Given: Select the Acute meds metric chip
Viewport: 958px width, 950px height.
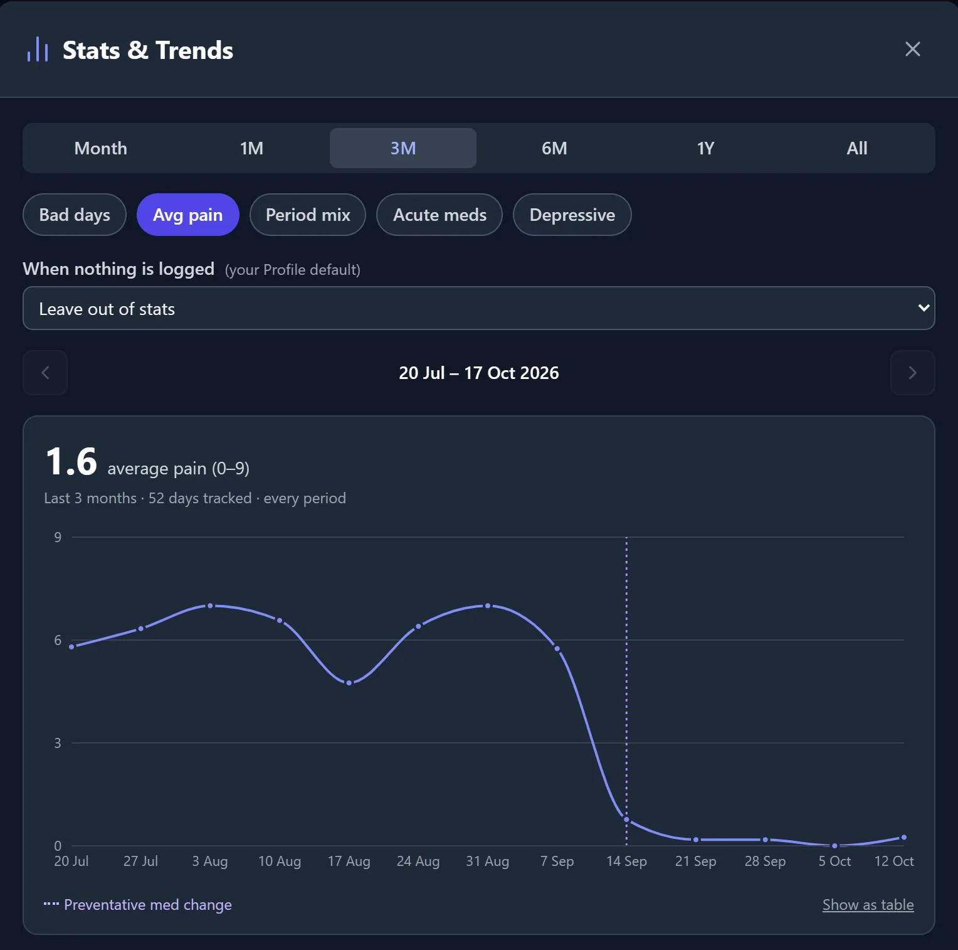Looking at the screenshot, I should coord(440,215).
